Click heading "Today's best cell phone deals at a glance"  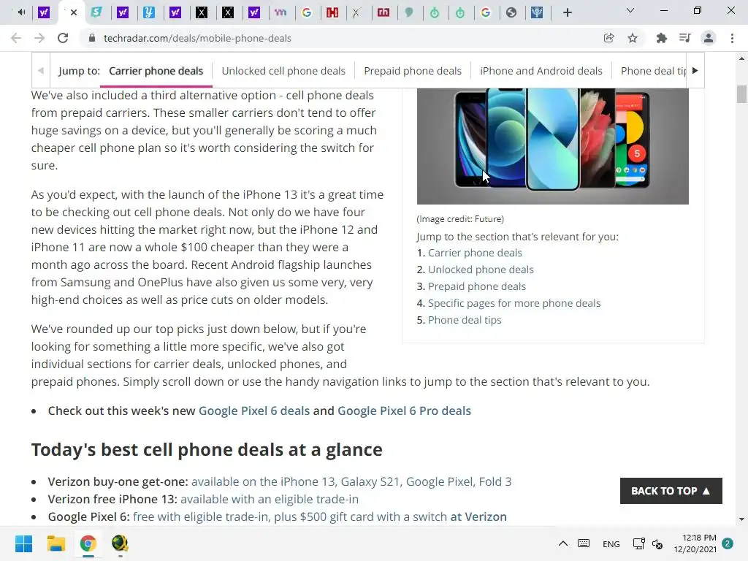point(207,450)
